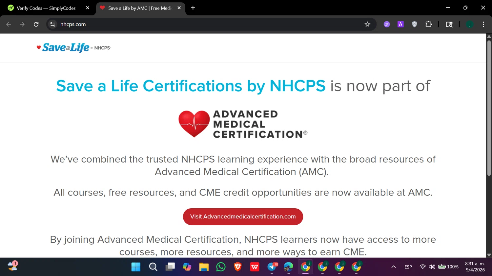Click the page's vertical scrollbar thumb

coord(489,108)
